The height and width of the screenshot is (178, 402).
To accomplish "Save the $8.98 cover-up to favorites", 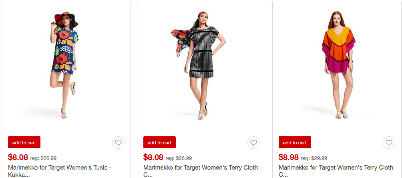I will pyautogui.click(x=389, y=142).
